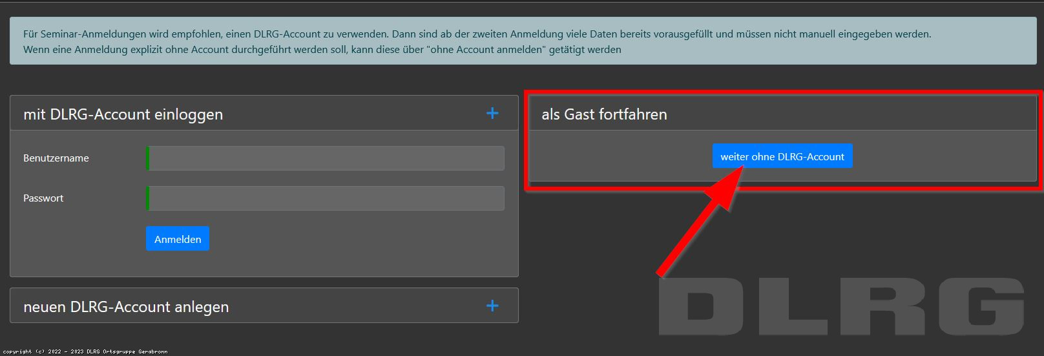Focus the Passwort text field
The image size is (1044, 356).
(326, 198)
